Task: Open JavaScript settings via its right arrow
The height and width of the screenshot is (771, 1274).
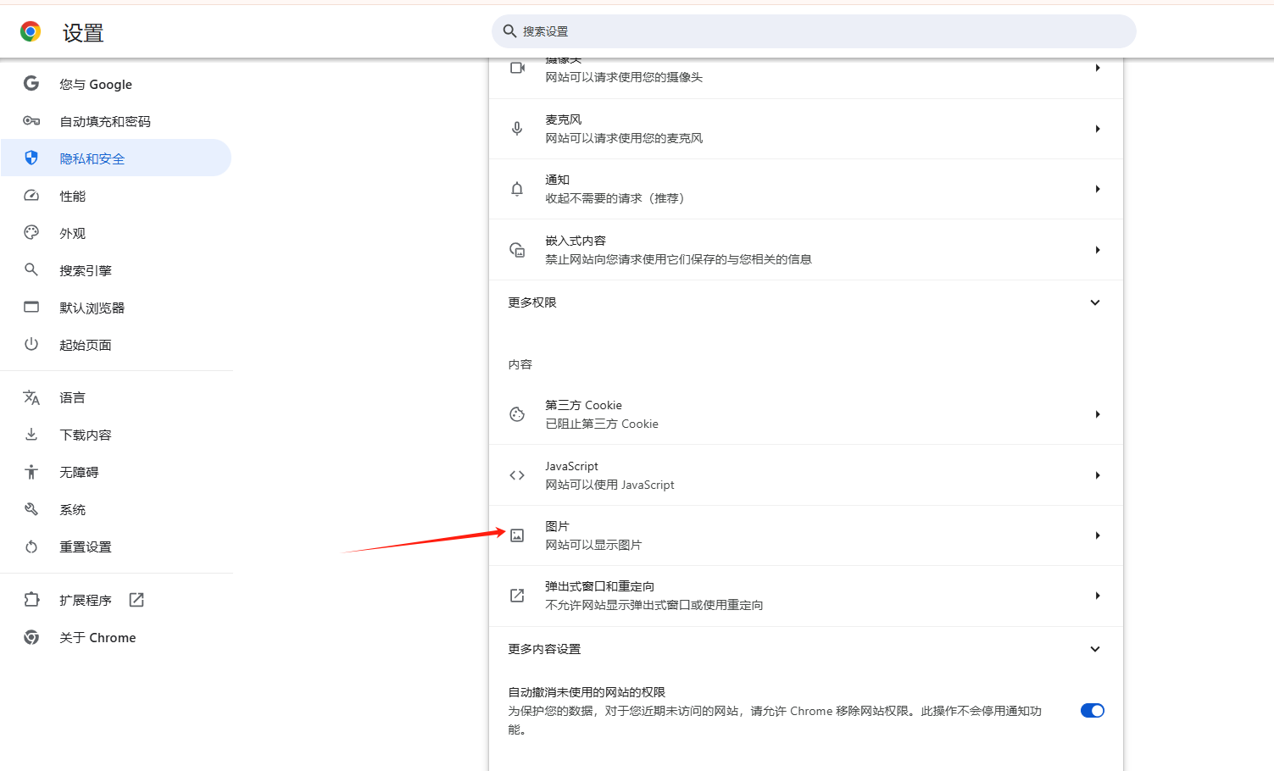Action: click(x=1098, y=475)
